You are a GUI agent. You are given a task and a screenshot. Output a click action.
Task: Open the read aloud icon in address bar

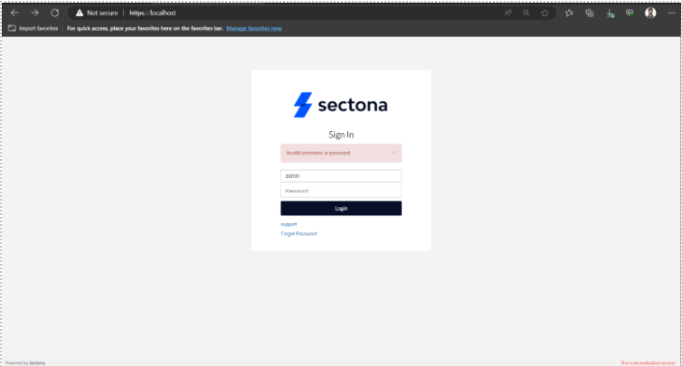coord(508,14)
